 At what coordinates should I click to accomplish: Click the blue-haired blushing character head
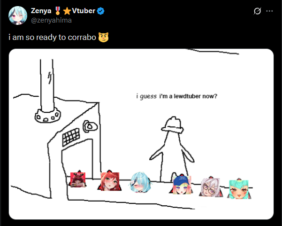[140, 182]
